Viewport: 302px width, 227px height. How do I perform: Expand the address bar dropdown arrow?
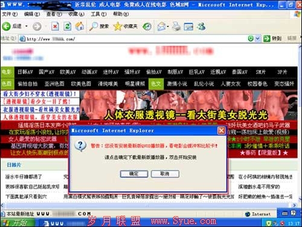click(x=257, y=39)
